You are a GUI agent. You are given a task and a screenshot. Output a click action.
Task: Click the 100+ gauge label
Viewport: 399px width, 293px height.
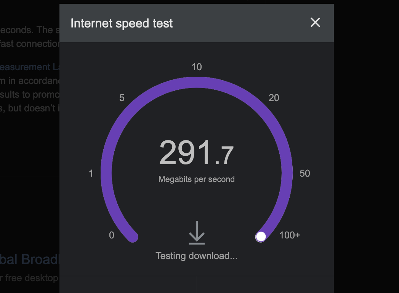290,235
